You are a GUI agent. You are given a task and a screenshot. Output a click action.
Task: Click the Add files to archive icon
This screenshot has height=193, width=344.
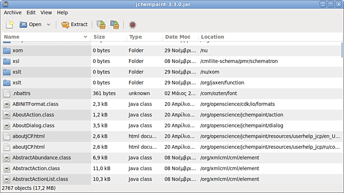101,25
